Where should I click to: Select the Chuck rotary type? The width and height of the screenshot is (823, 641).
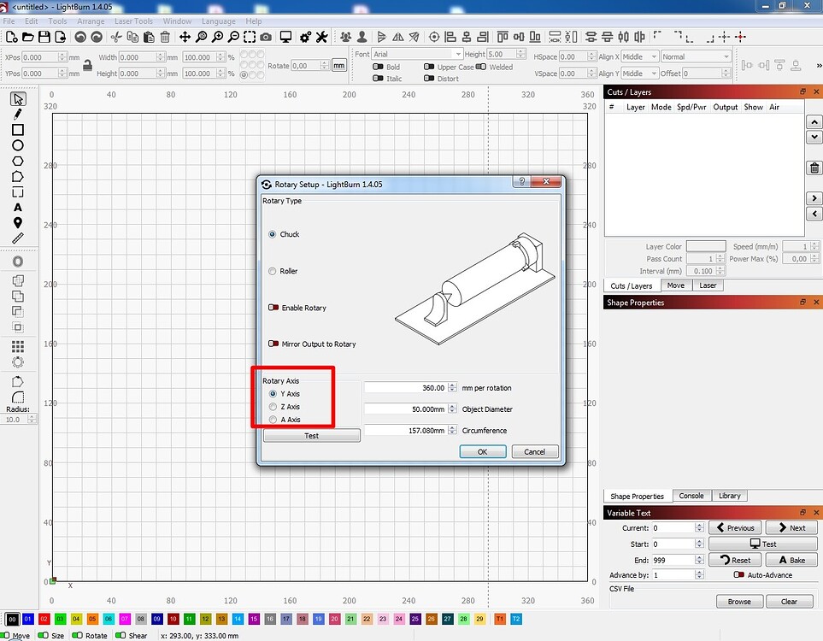[x=273, y=234]
